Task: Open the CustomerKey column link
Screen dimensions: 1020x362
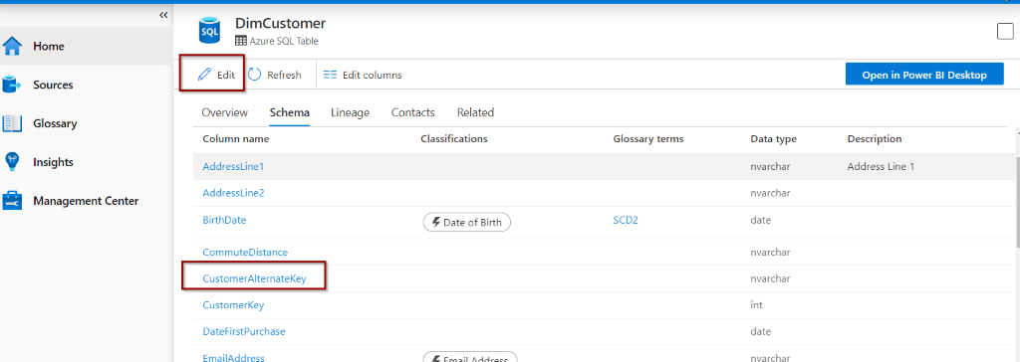Action: point(233,304)
